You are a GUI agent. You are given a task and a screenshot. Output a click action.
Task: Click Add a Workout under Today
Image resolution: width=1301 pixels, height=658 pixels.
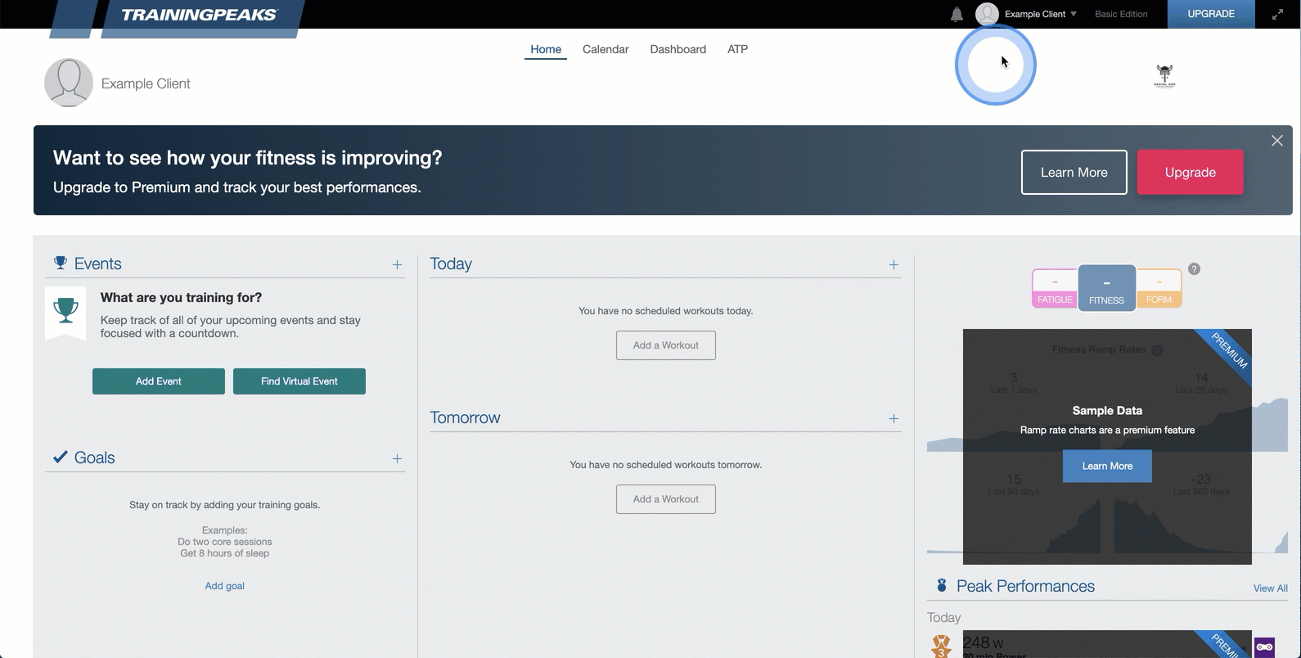(666, 345)
